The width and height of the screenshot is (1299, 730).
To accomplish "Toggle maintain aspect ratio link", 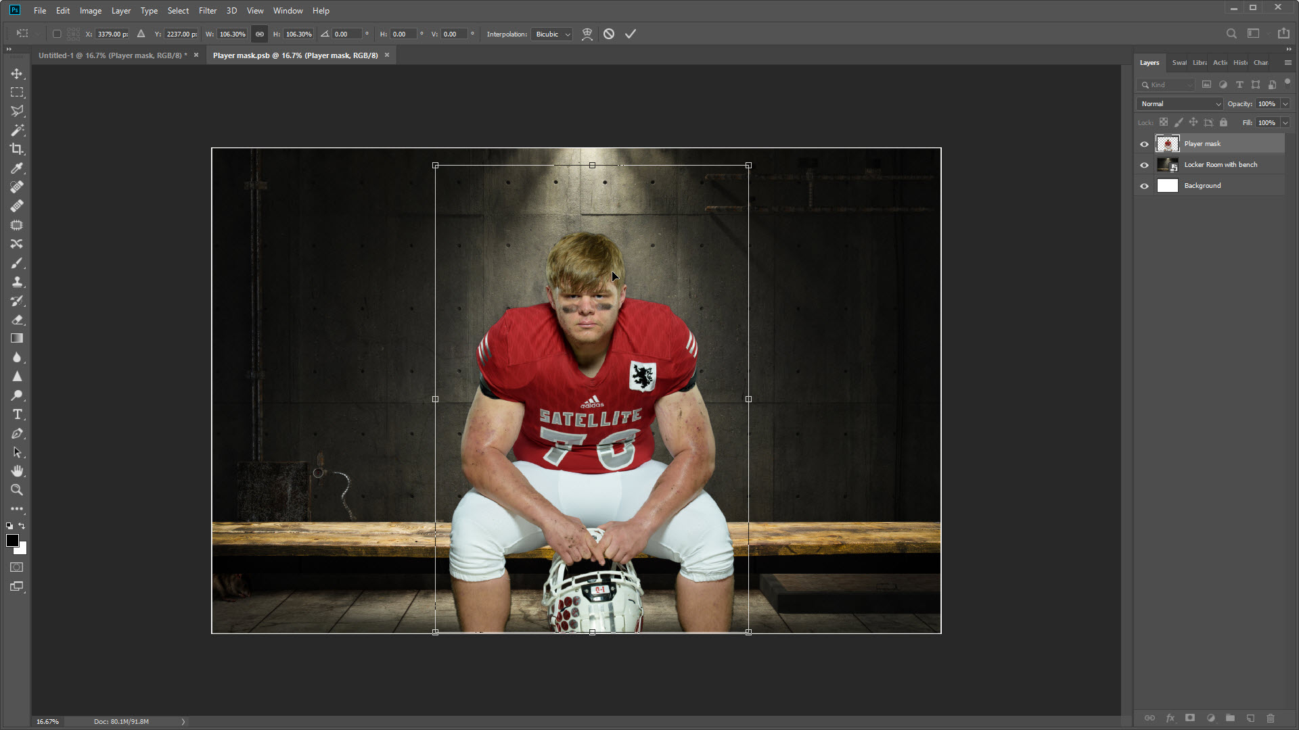I will pos(259,34).
